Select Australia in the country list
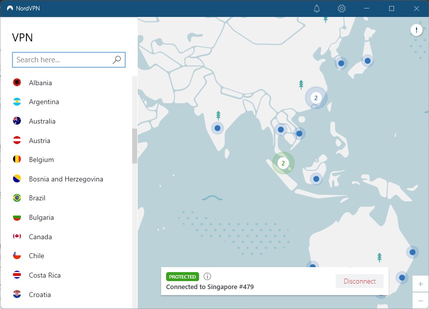429x309 pixels. pyautogui.click(x=42, y=121)
